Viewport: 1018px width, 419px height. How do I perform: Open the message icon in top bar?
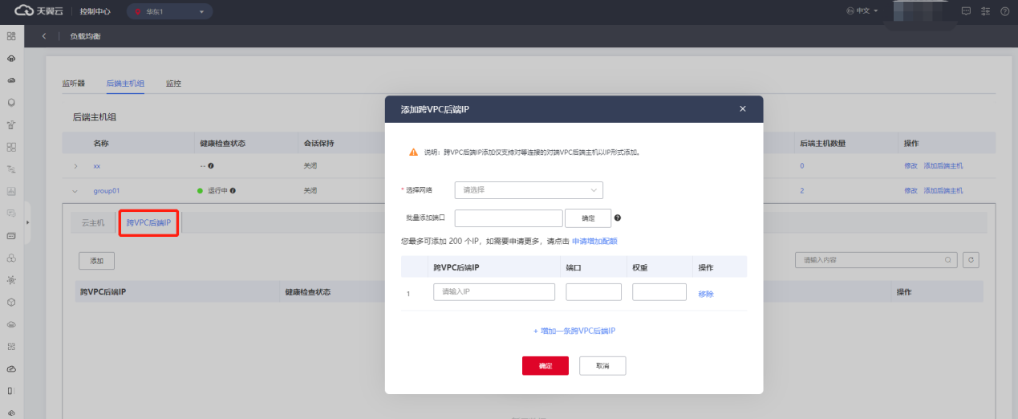966,11
